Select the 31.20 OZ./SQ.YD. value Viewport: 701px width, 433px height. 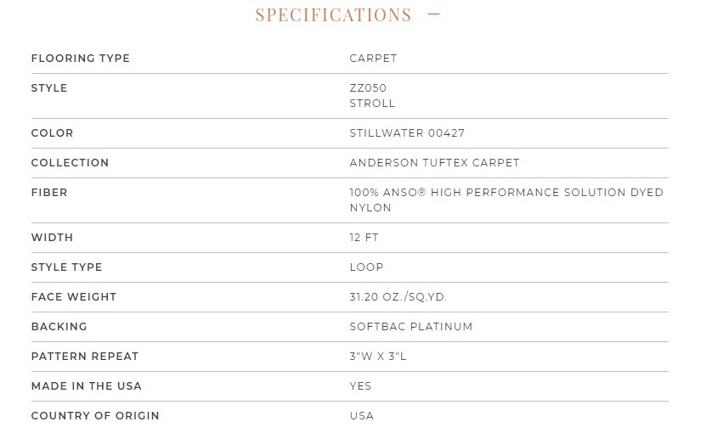coord(399,296)
